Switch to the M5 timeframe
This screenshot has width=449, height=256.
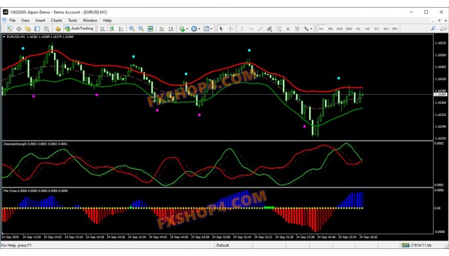click(331, 28)
